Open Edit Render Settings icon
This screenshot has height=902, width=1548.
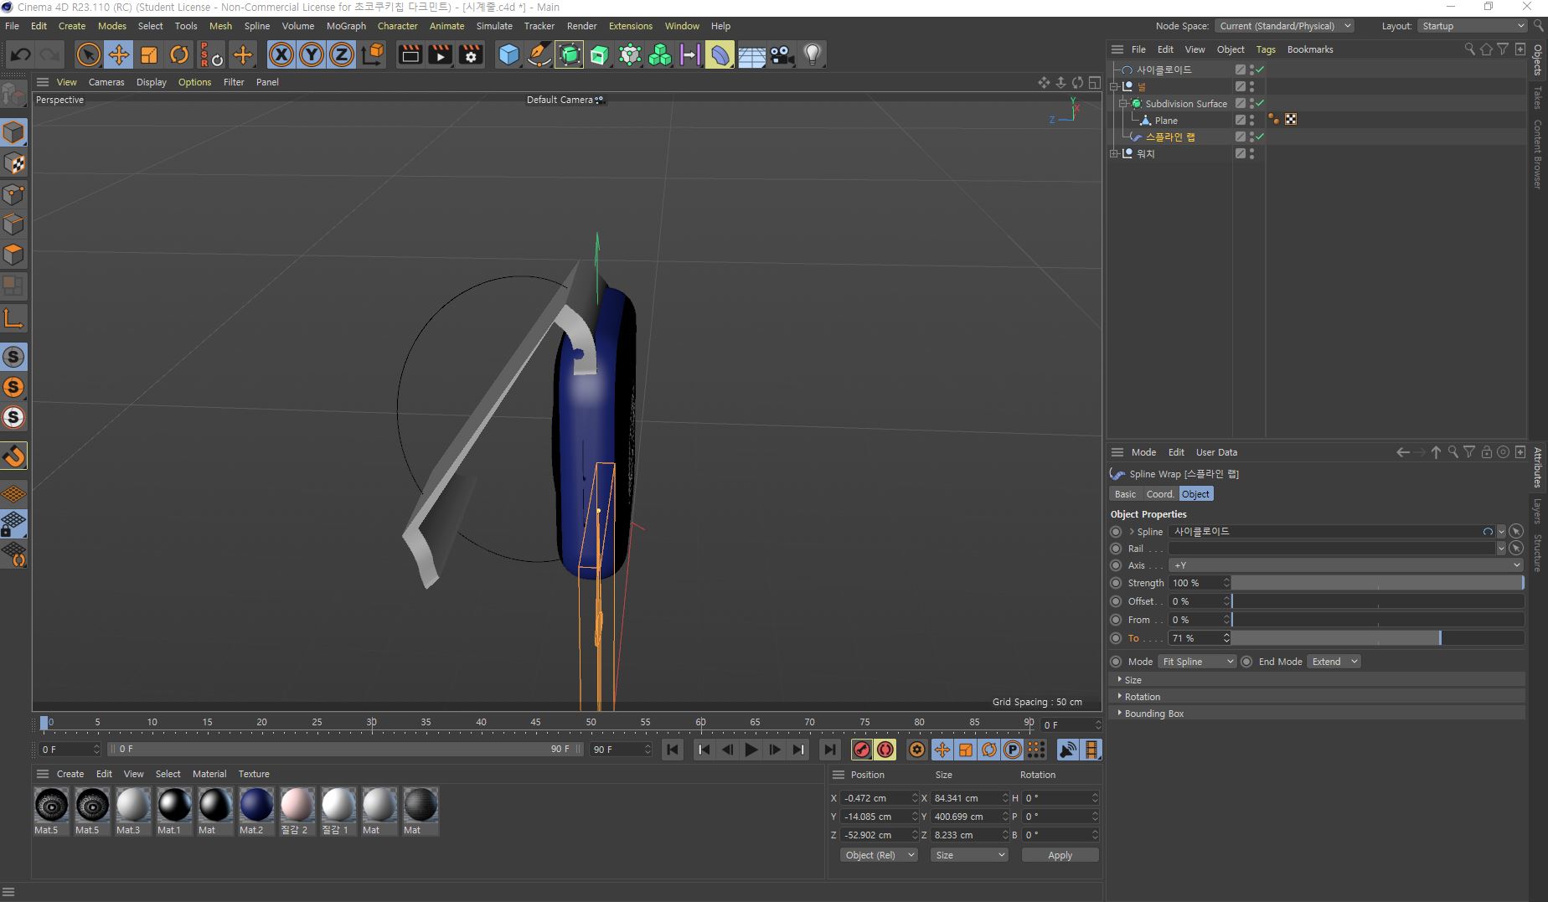tap(472, 55)
